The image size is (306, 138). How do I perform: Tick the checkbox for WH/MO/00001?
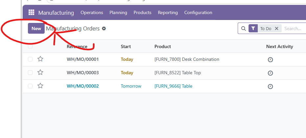tap(30, 59)
